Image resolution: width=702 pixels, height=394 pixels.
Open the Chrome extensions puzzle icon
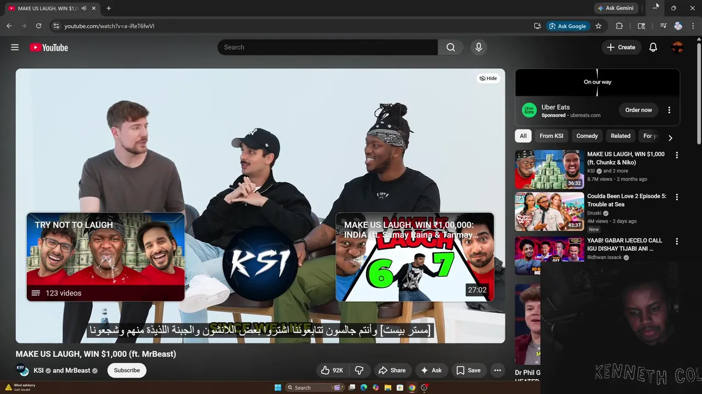[x=619, y=26]
